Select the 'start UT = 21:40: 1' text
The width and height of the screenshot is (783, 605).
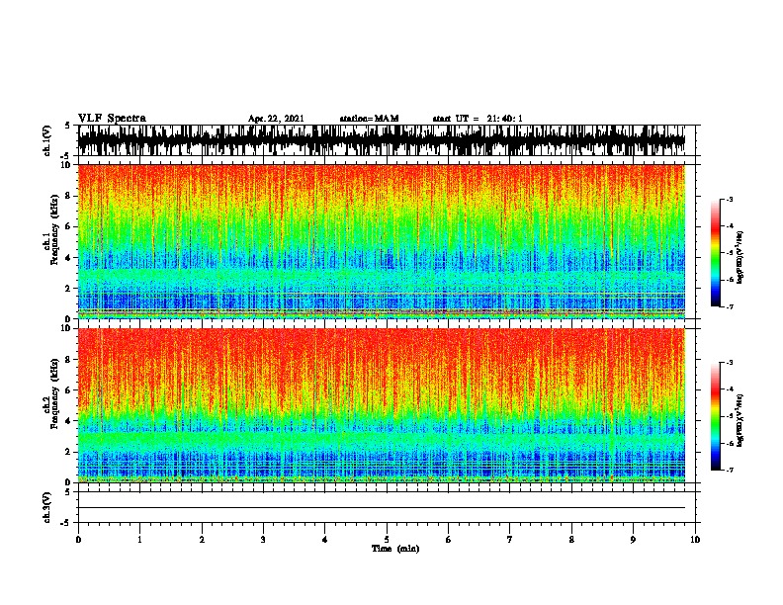478,119
